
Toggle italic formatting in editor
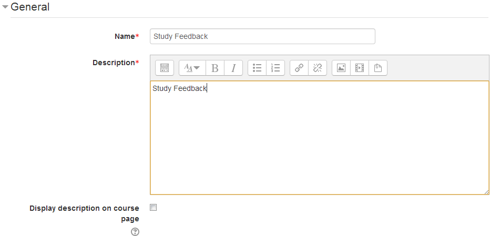233,68
